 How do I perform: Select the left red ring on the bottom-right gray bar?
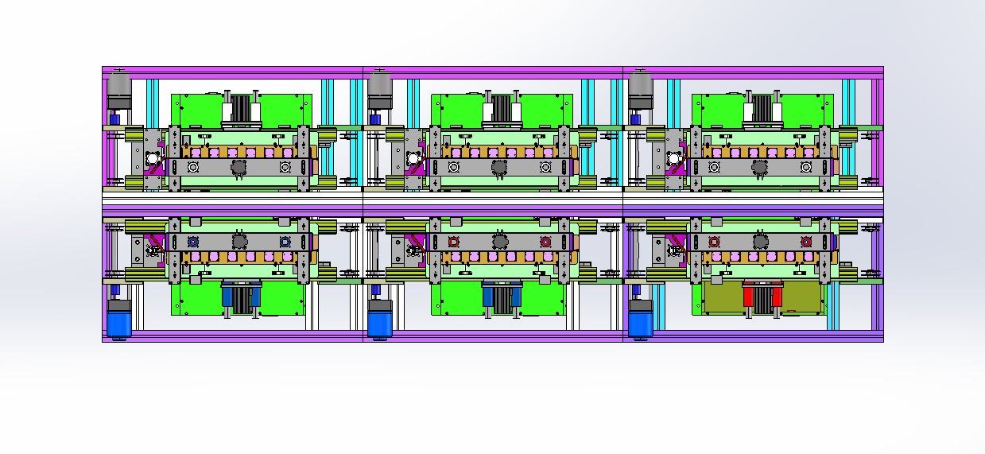click(x=714, y=241)
